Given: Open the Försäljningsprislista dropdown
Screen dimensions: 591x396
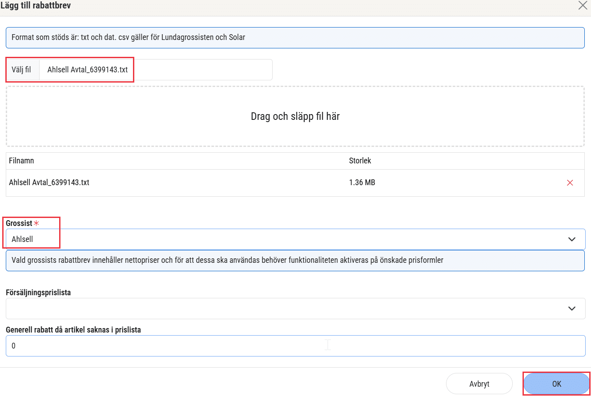Looking at the screenshot, I should click(x=295, y=308).
